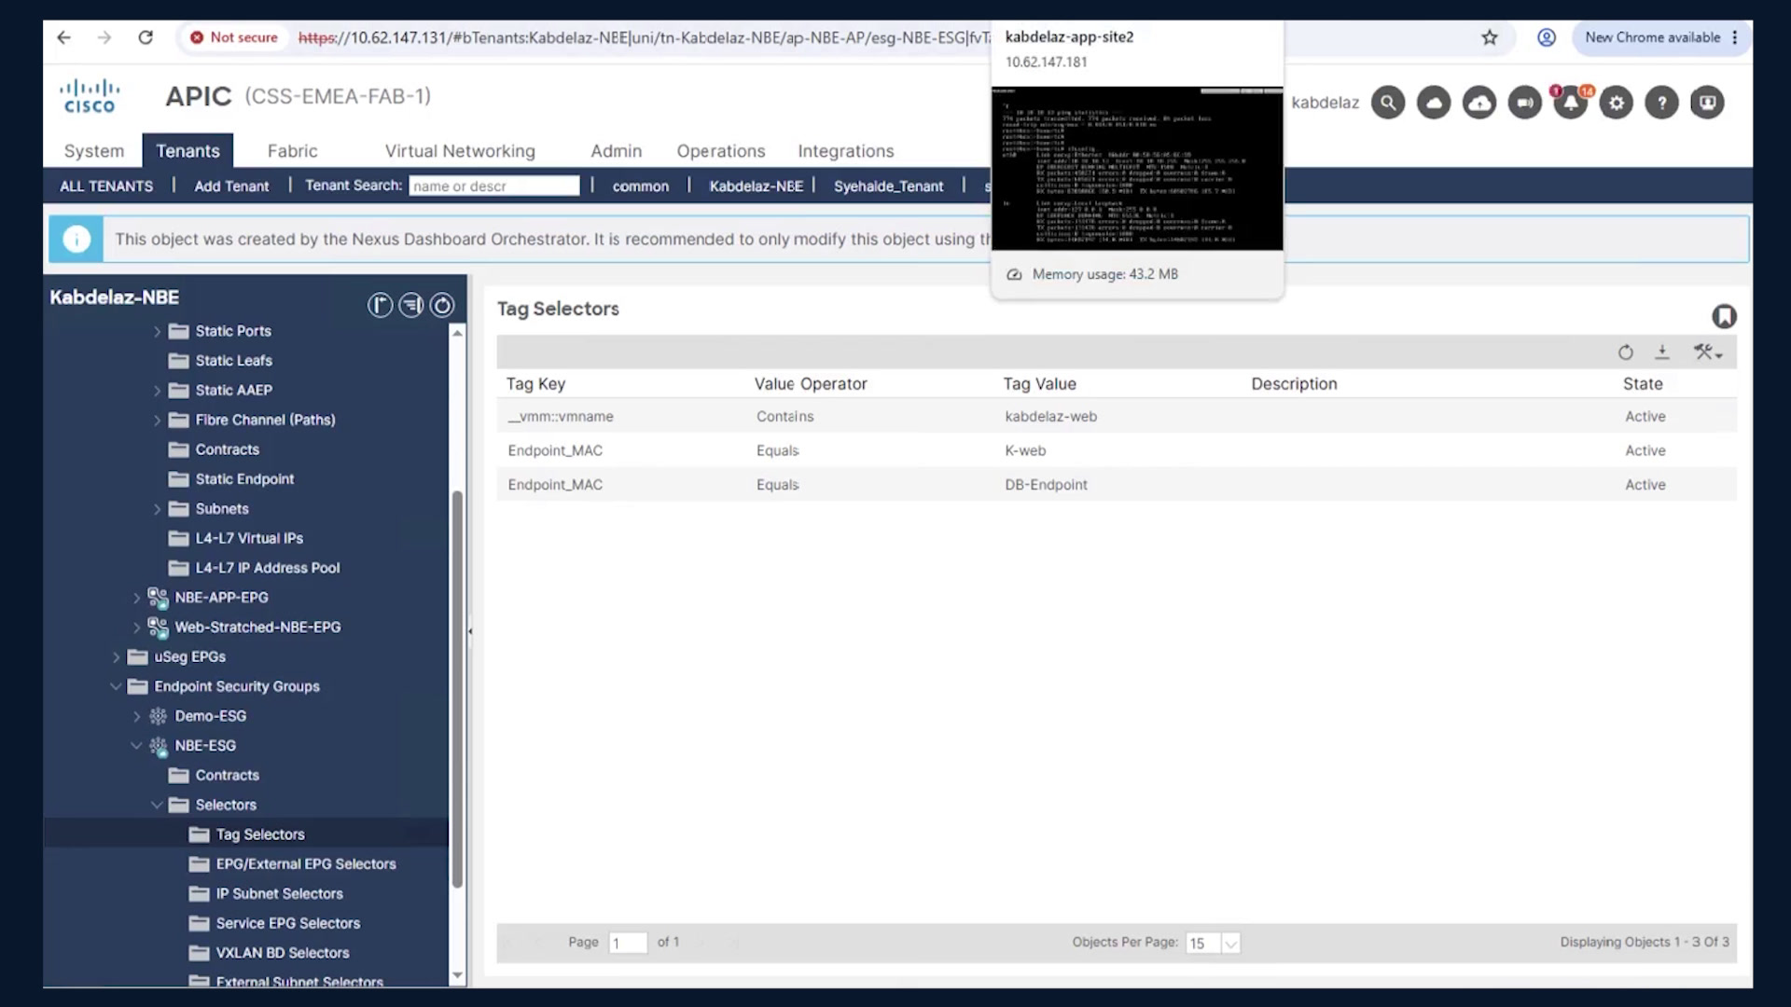Click the page number input field
1791x1007 pixels.
pyautogui.click(x=628, y=943)
